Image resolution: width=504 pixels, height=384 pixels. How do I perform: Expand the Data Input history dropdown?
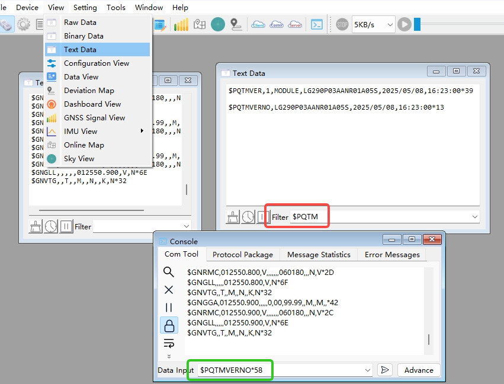(367, 370)
